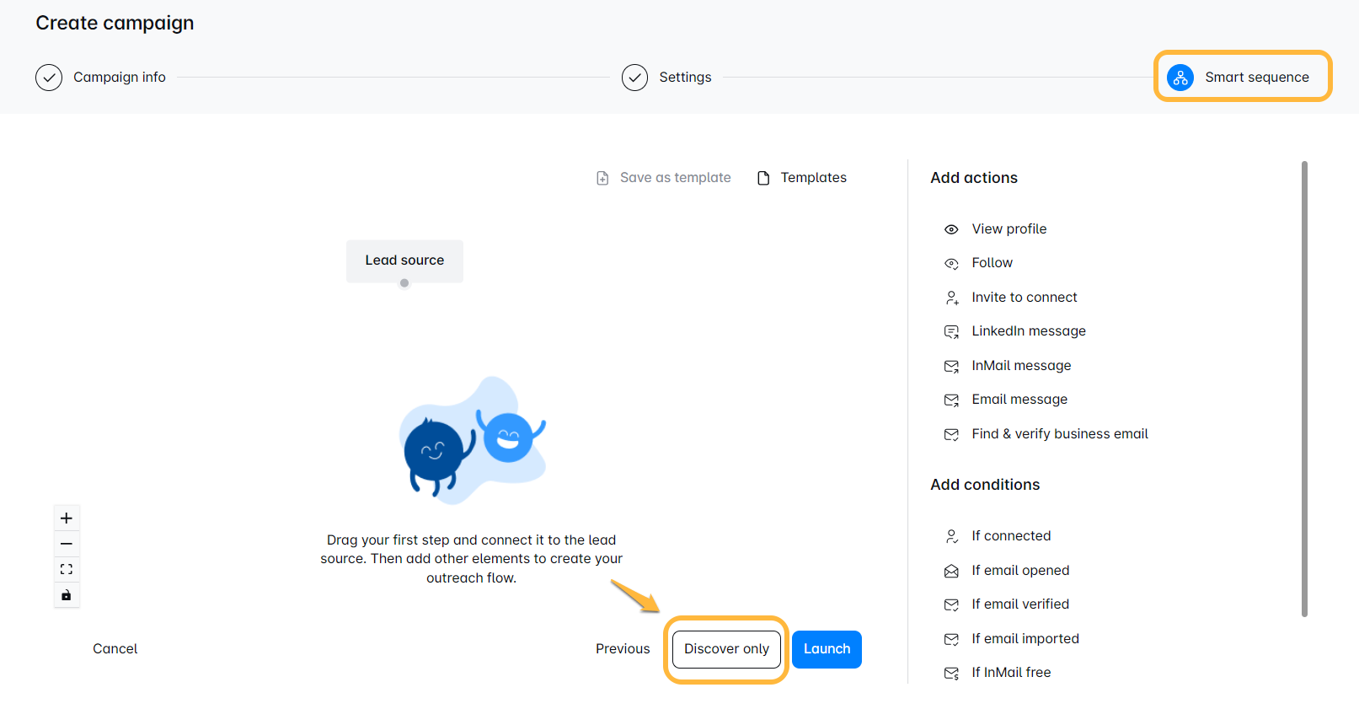The width and height of the screenshot is (1359, 709).
Task: Click the actions panel scrollbar
Action: click(1304, 388)
